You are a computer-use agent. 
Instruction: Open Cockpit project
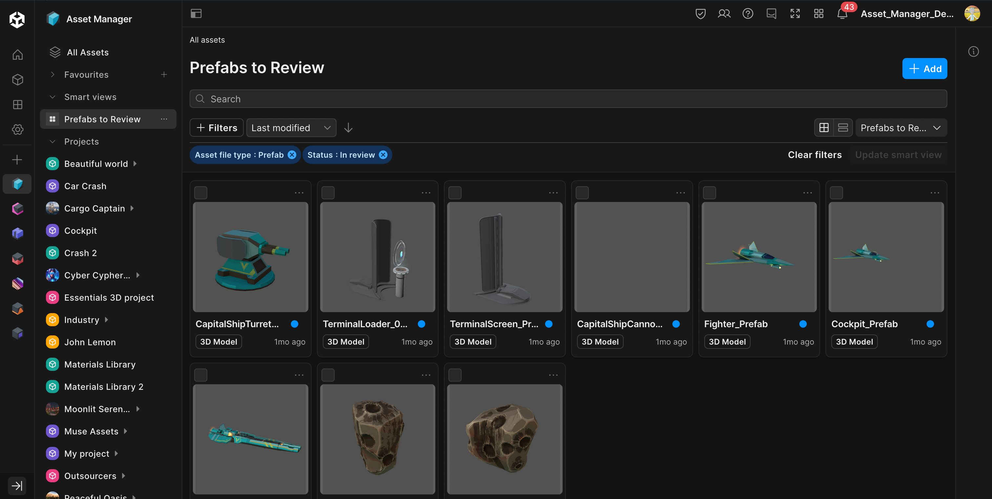80,231
